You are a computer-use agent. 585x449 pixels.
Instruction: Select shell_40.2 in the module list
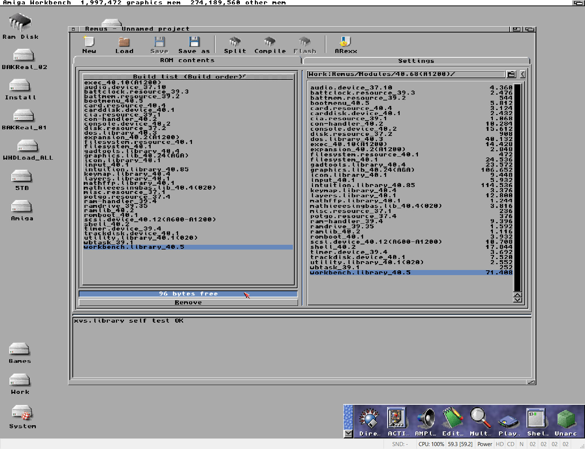411,247
